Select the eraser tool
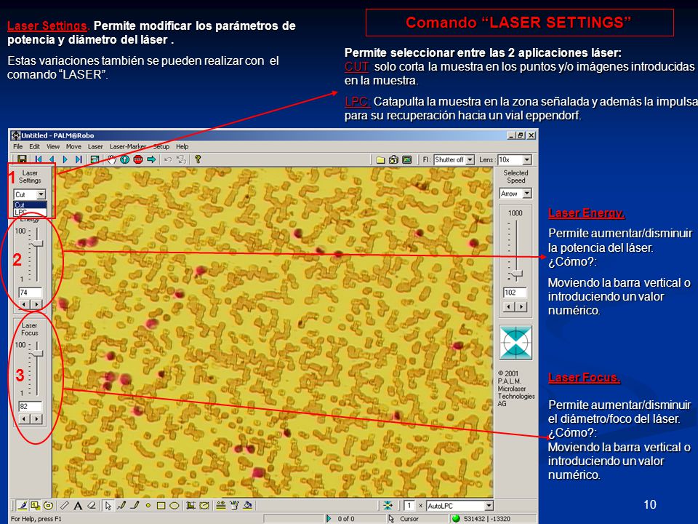698x524 pixels. pos(92,505)
